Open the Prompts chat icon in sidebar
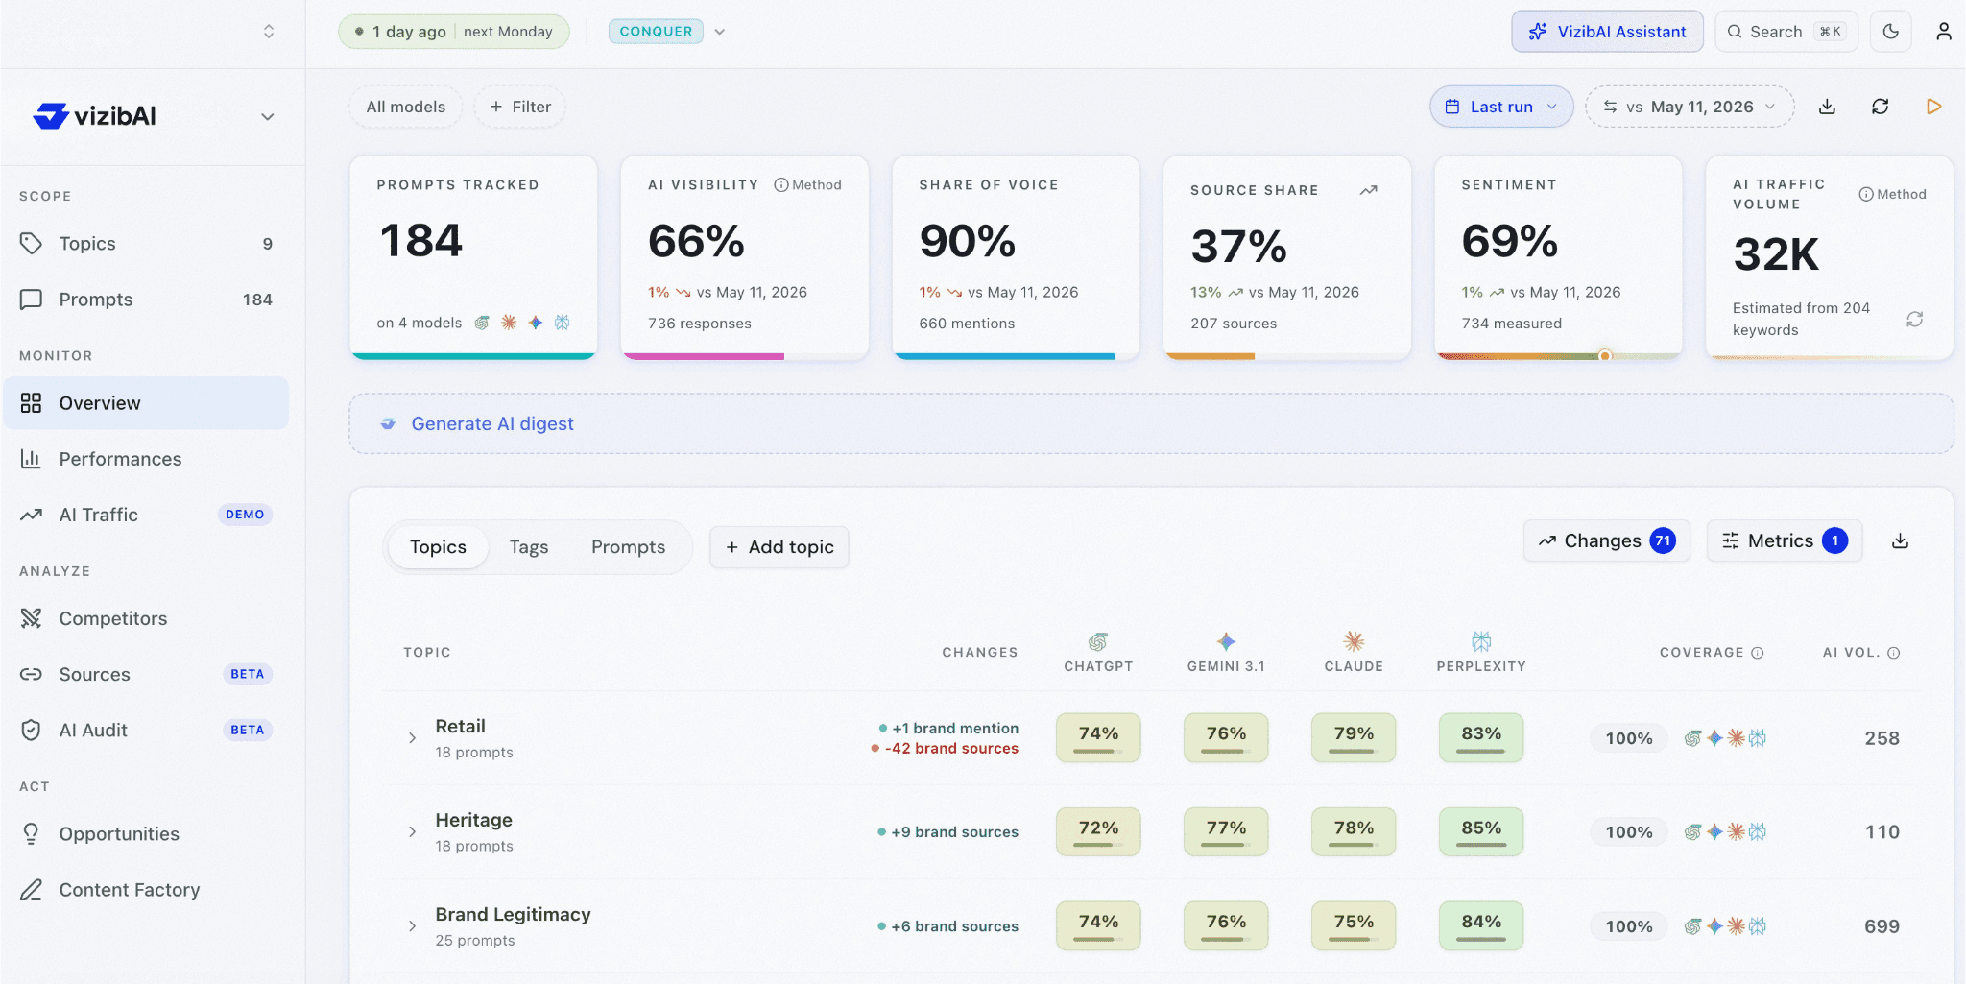This screenshot has height=984, width=1966. pos(31,300)
